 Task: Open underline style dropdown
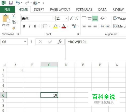[x=39, y=26]
